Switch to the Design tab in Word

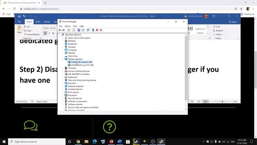click(47, 22)
